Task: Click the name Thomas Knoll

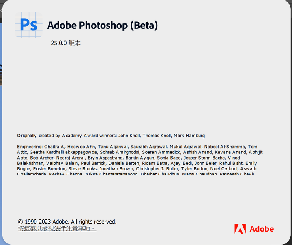Action: pyautogui.click(x=157, y=136)
